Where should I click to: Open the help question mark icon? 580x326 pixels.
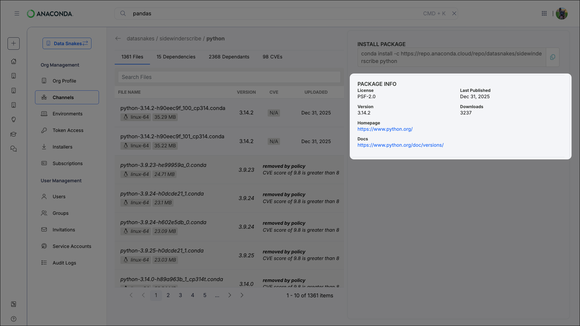pos(14,319)
